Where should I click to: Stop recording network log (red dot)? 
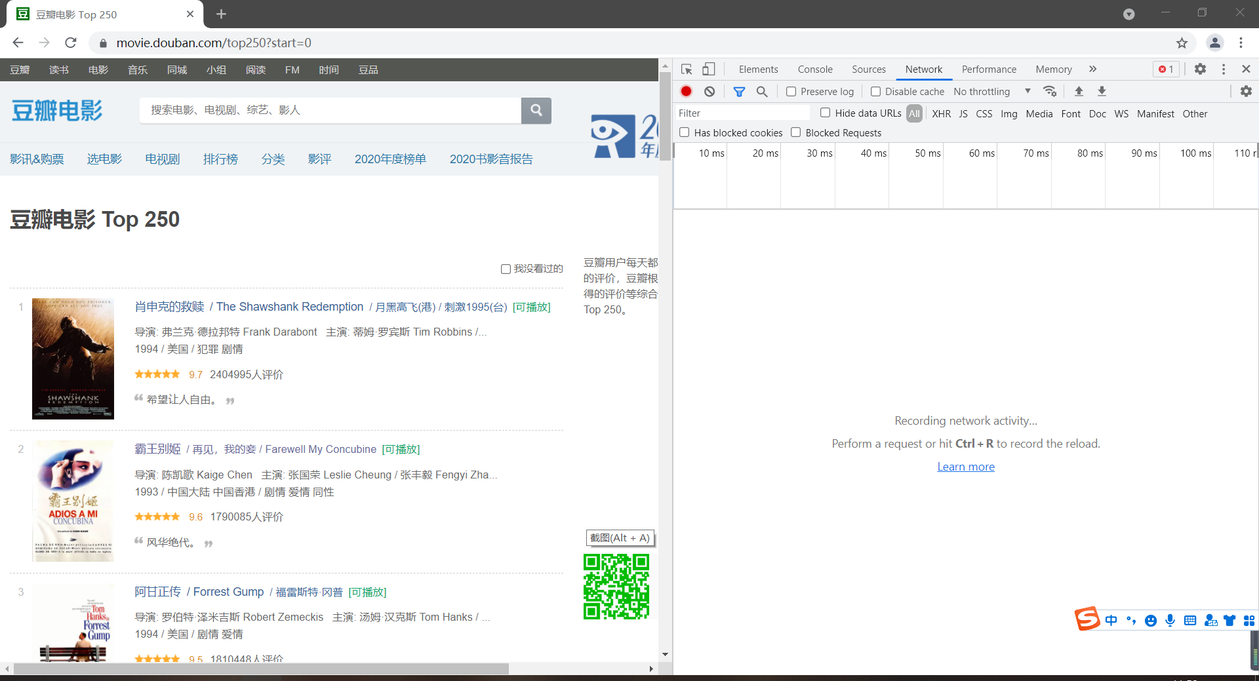[x=687, y=92]
